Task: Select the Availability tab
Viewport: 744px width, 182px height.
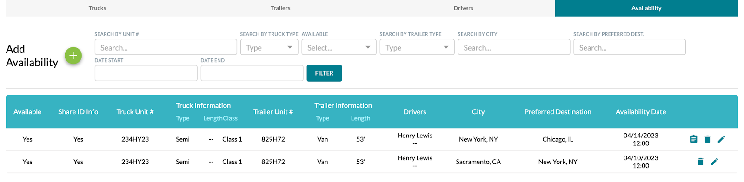Action: coord(646,8)
